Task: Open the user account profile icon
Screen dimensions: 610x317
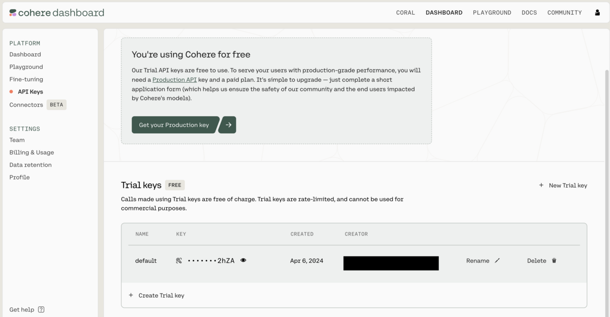Action: [597, 13]
